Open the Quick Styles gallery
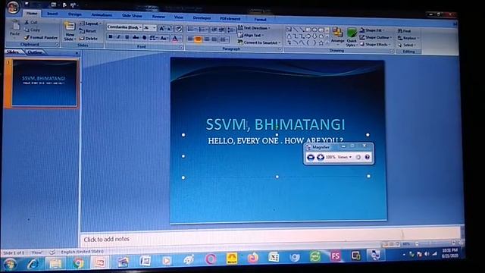The image size is (485, 273). pos(352,37)
